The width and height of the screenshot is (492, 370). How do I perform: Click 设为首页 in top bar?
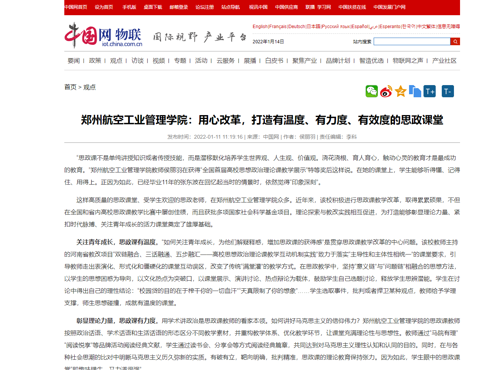104,7
